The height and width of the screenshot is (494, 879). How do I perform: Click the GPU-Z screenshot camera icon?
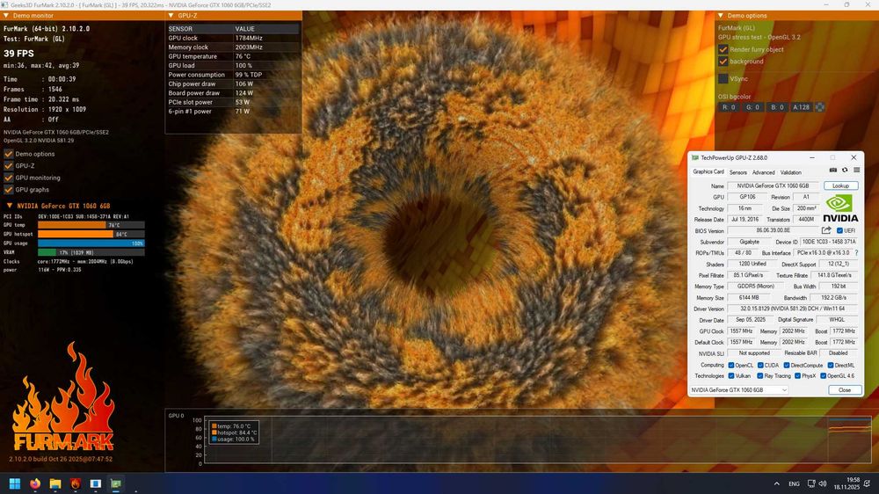pos(833,170)
